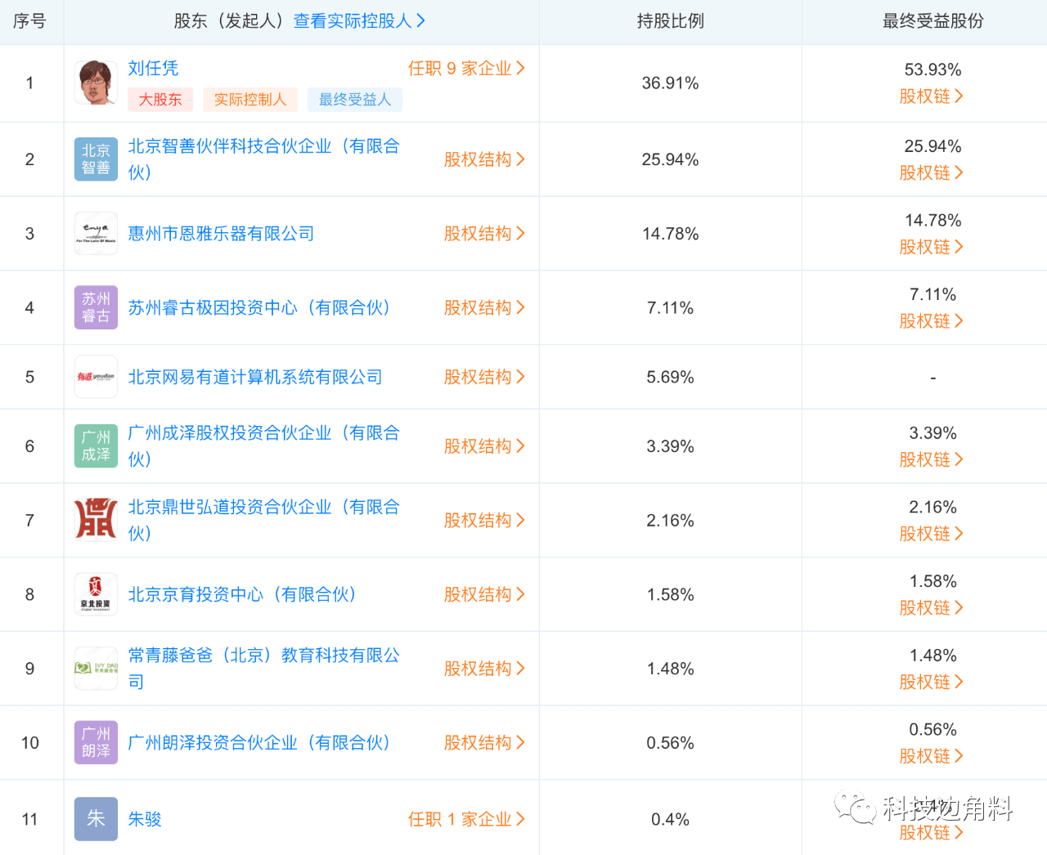Expand 股权结构 for 北京京育投资中心
This screenshot has width=1047, height=855.
pos(484,594)
